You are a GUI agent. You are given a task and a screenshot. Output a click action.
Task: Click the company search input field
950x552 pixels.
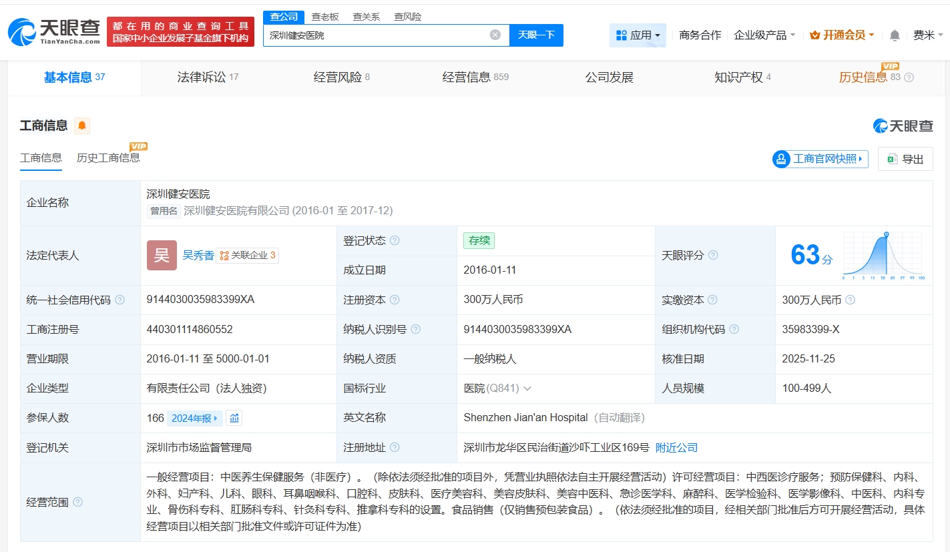pyautogui.click(x=377, y=35)
